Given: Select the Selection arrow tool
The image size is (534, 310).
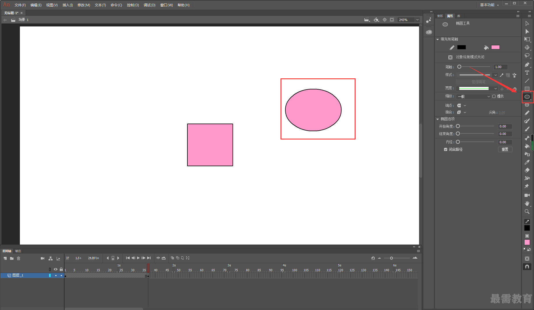Looking at the screenshot, I should tap(527, 24).
